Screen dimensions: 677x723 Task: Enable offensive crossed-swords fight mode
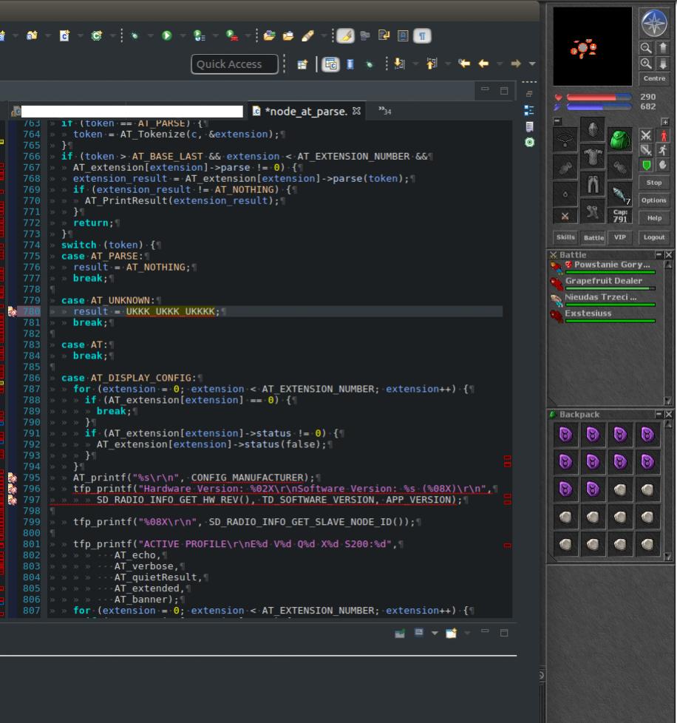pyautogui.click(x=646, y=135)
